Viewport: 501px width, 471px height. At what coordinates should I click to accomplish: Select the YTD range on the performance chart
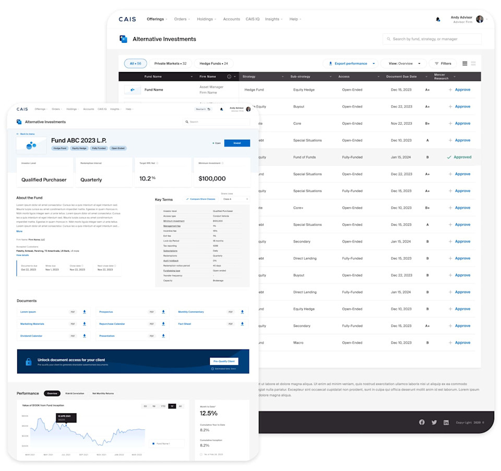click(163, 406)
